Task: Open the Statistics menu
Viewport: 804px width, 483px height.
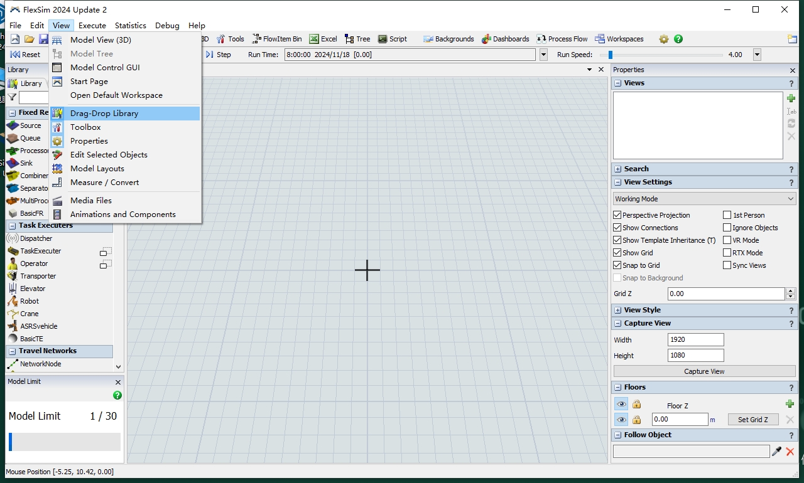Action: point(131,25)
